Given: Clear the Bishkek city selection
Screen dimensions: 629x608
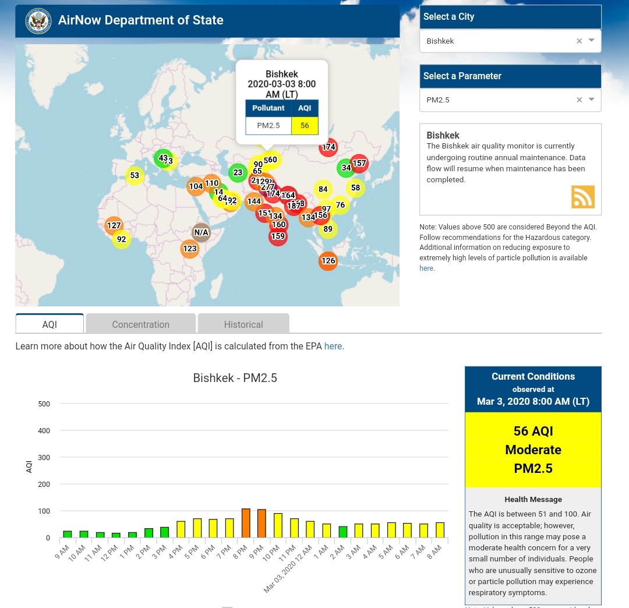Looking at the screenshot, I should tap(579, 41).
